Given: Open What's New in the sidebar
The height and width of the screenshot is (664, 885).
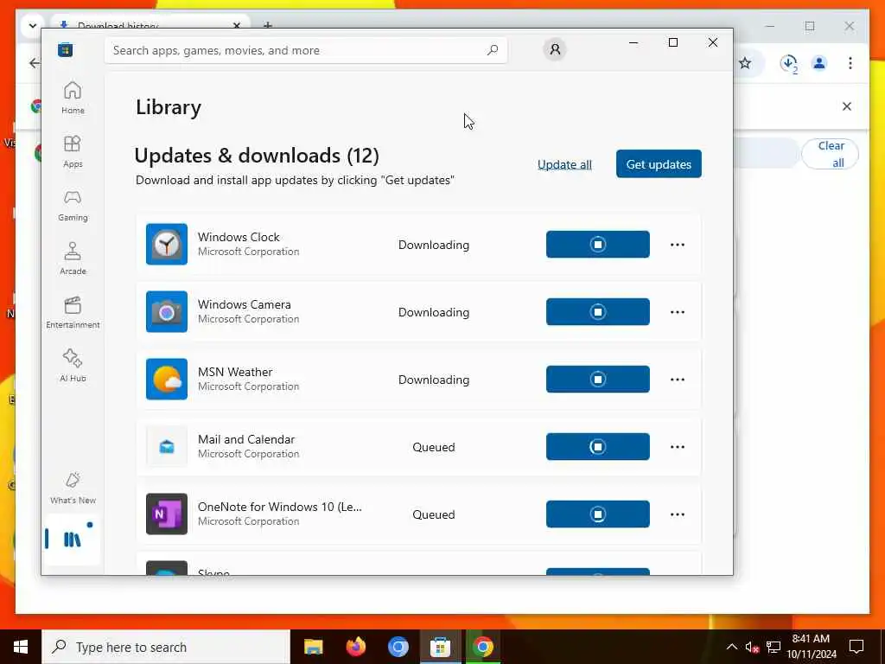Looking at the screenshot, I should coord(73,488).
